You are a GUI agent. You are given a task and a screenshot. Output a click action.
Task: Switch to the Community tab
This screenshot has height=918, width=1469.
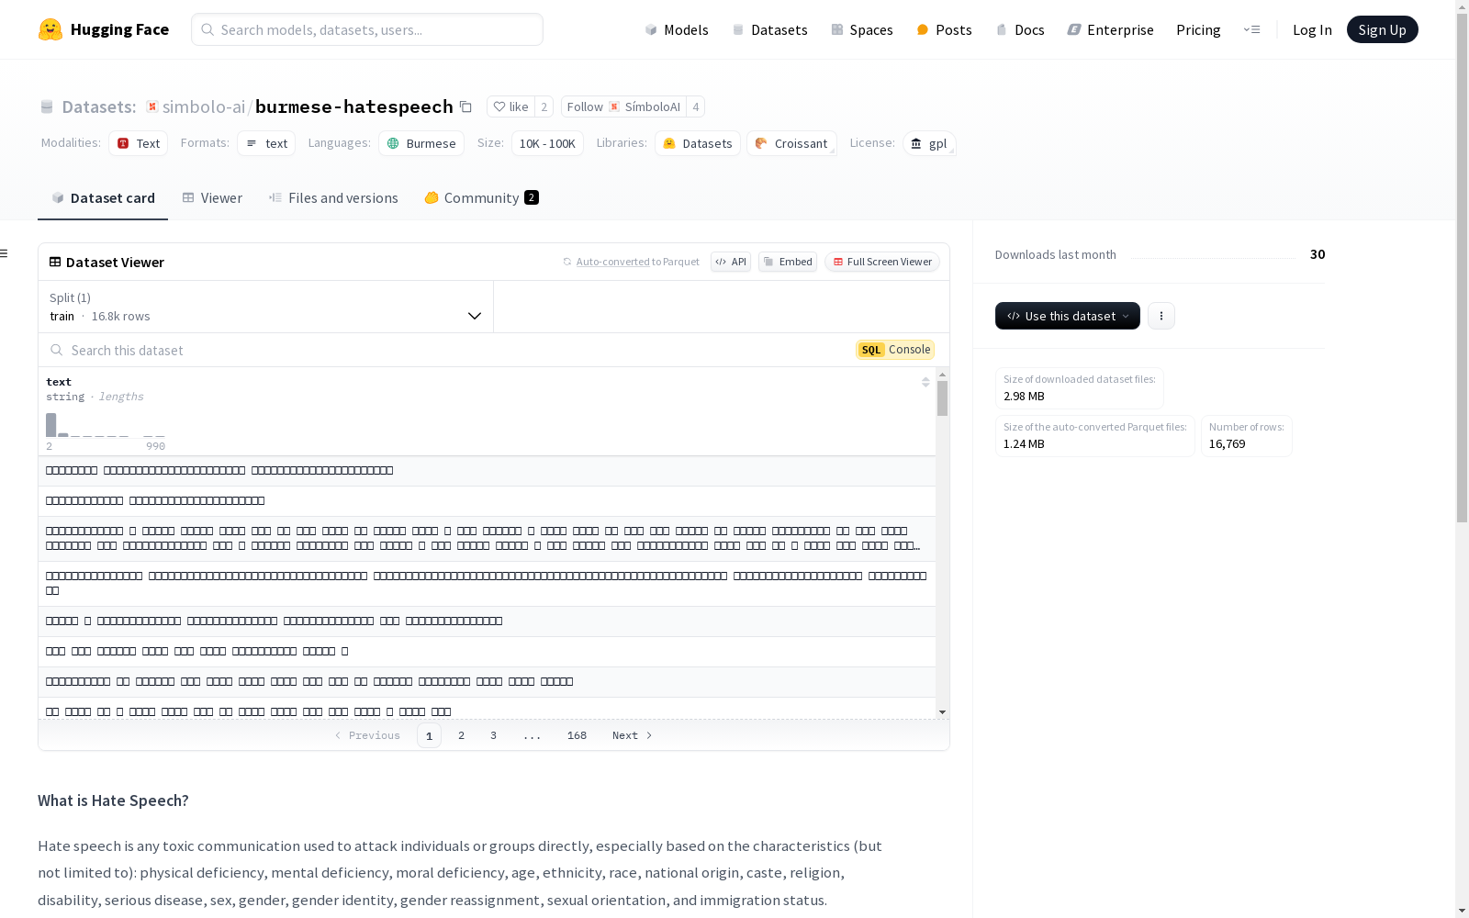coord(481,198)
